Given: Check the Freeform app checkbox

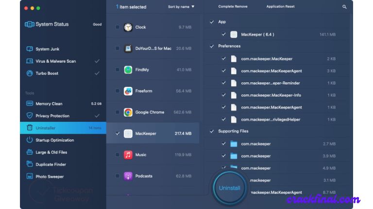Looking at the screenshot, I should pyautogui.click(x=118, y=91).
